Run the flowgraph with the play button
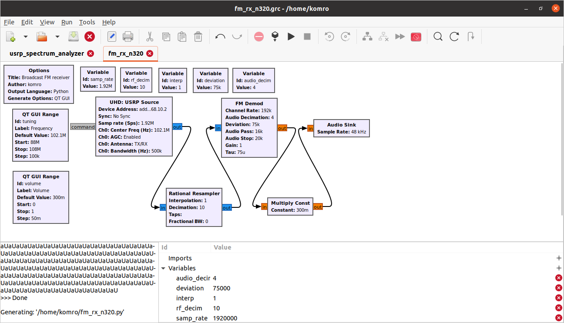 pos(291,37)
